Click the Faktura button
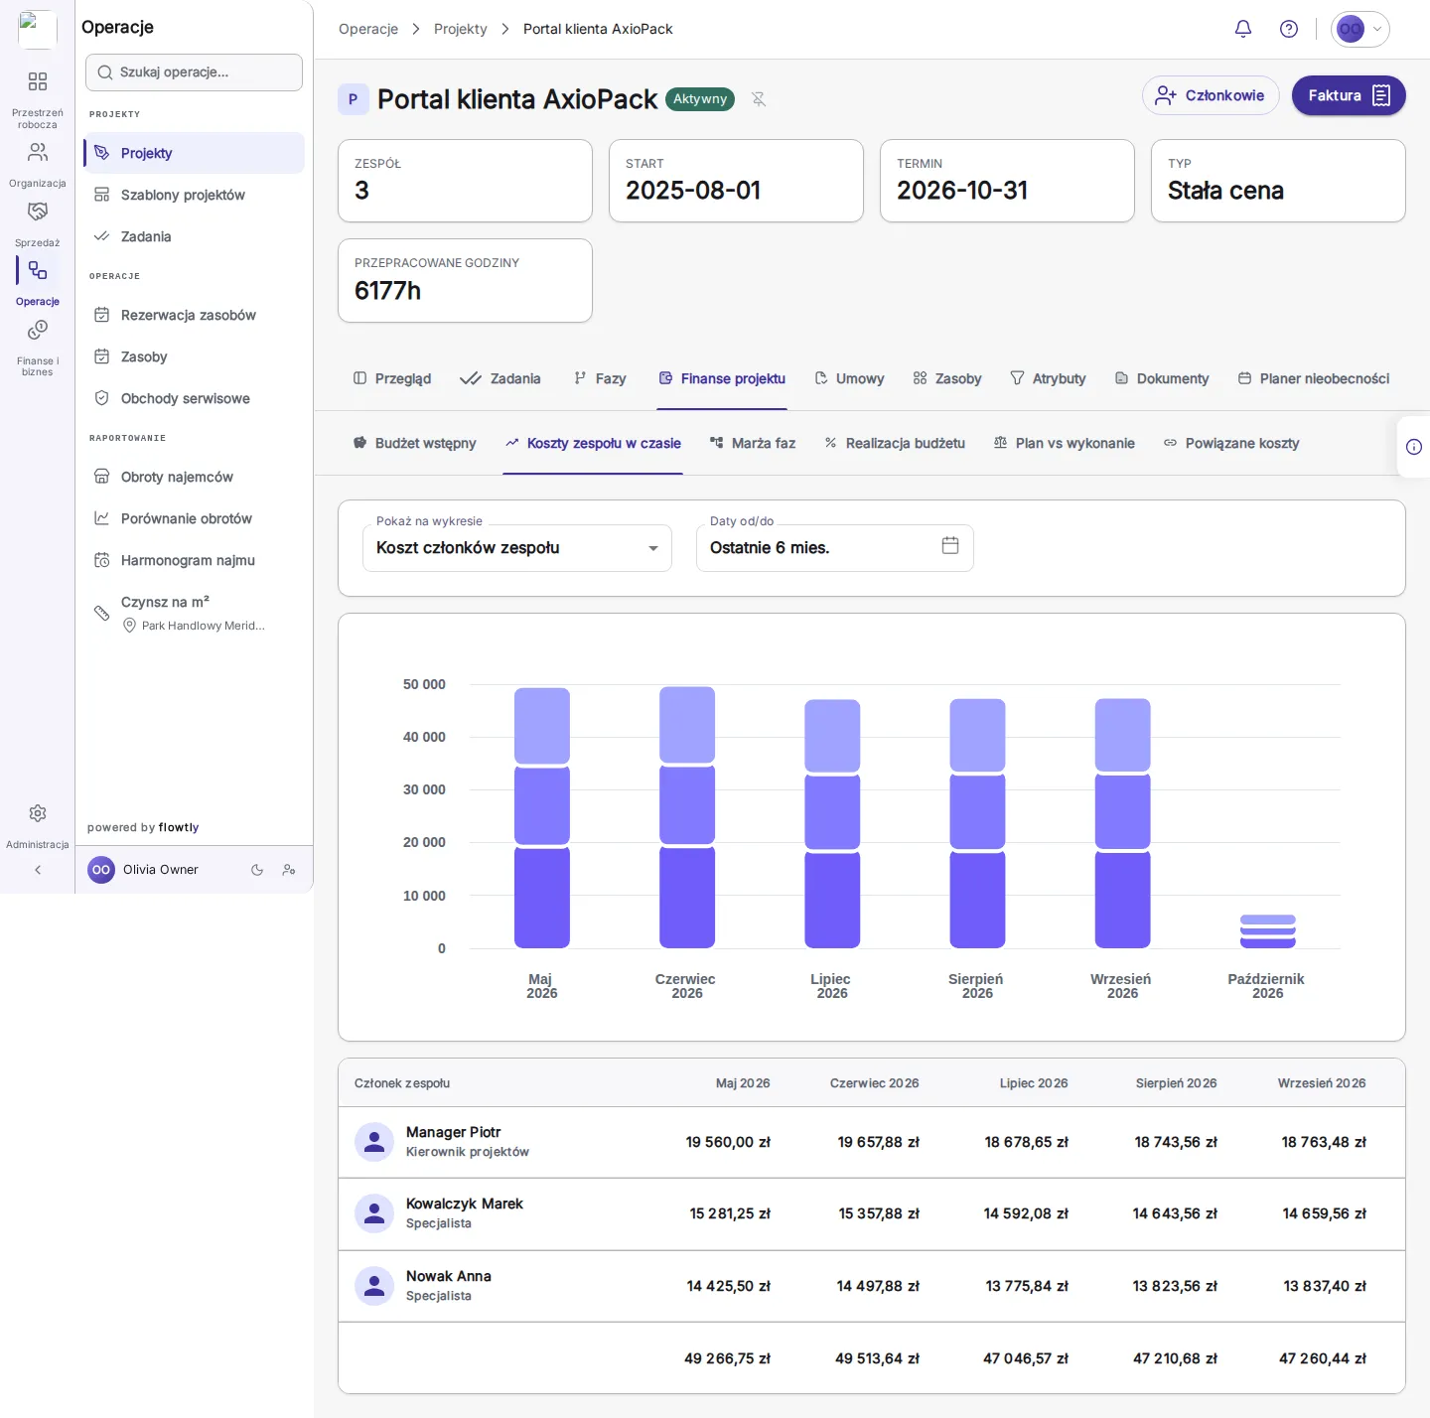 coord(1349,95)
